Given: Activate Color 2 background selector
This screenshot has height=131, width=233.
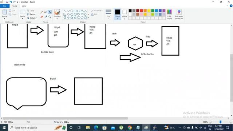Looking at the screenshot, I should 125,14.
